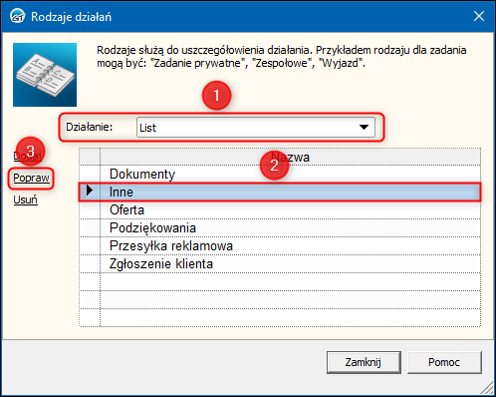Open help with the Pomoc button
Image resolution: width=496 pixels, height=397 pixels.
(x=444, y=362)
